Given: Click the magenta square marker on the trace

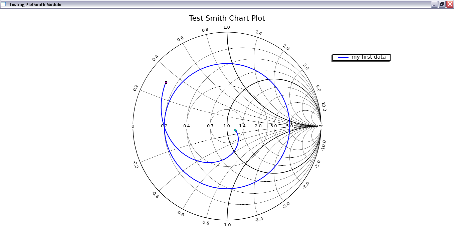Looking at the screenshot, I should pos(166,83).
